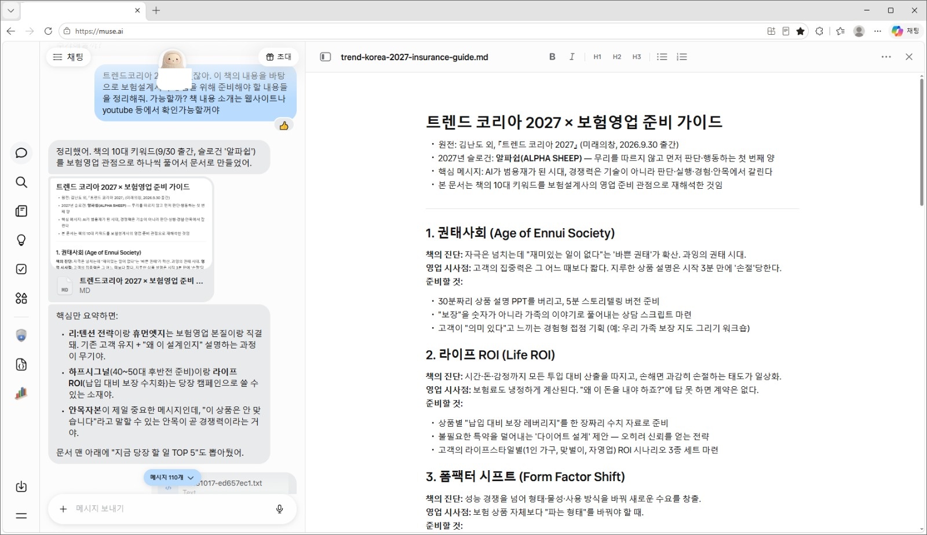Open the shapes apps icon in sidebar

click(x=21, y=298)
